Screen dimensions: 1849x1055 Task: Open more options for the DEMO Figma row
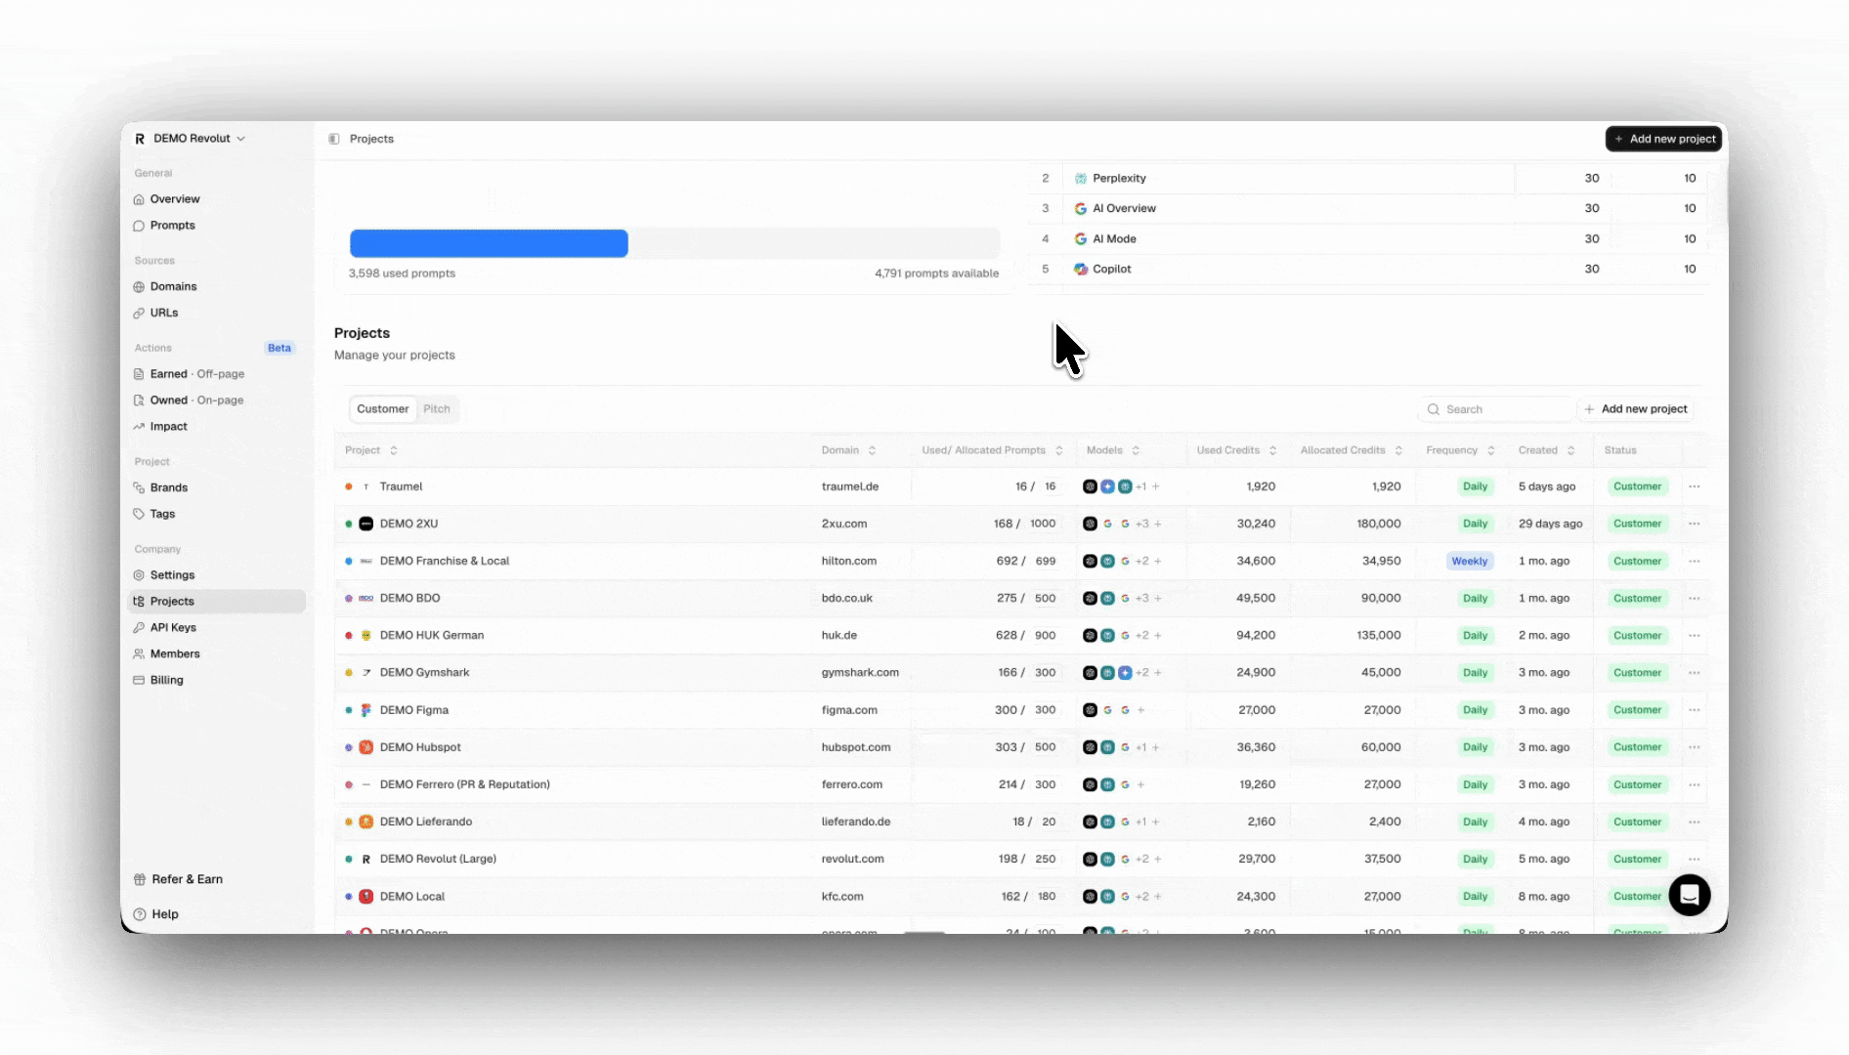(x=1695, y=710)
